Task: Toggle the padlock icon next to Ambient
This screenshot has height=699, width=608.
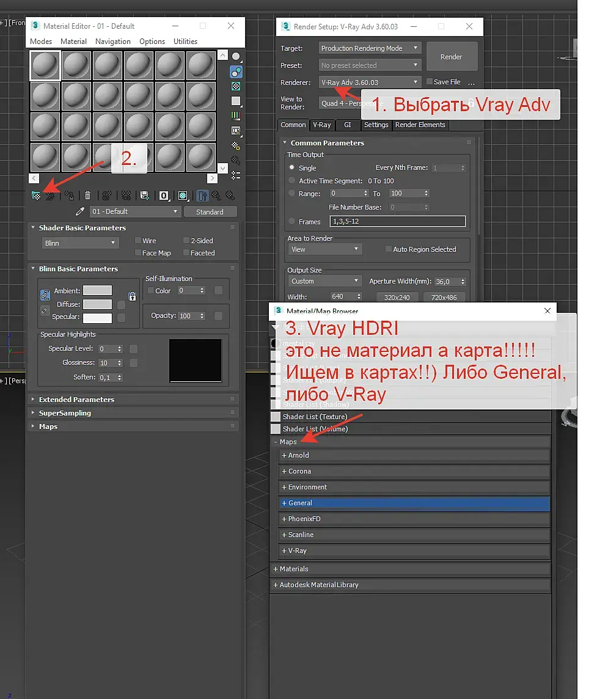Action: [x=133, y=297]
